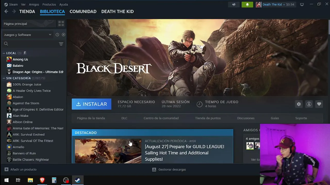330x185 pixels.
Task: Open the Soporte link
Action: [301, 118]
